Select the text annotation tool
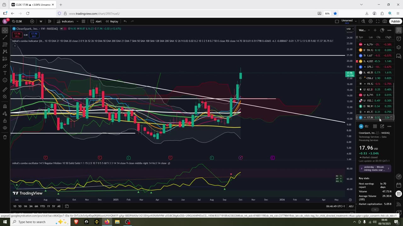Screen dimensions: 403x226 [x=5, y=73]
